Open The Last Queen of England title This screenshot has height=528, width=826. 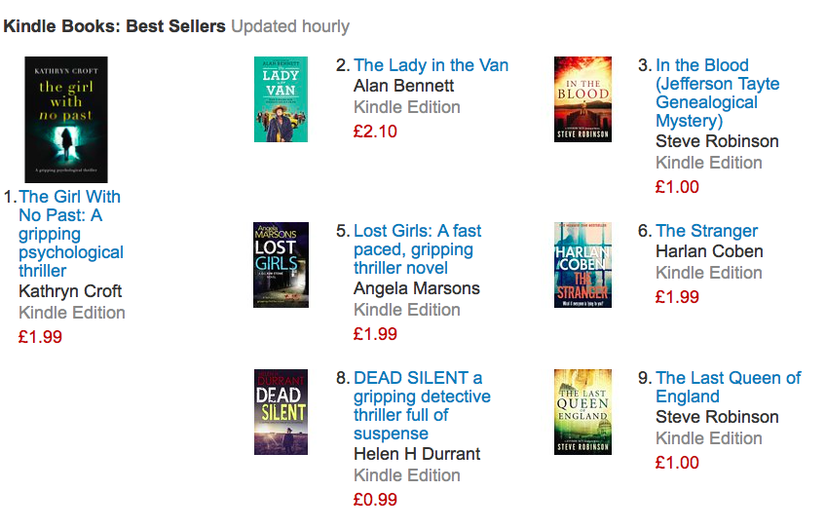point(728,387)
